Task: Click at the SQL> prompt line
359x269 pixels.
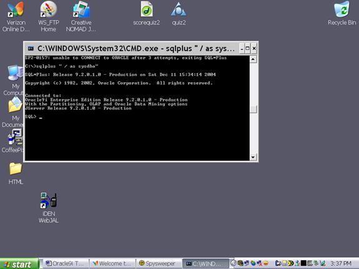Action: [x=34, y=116]
